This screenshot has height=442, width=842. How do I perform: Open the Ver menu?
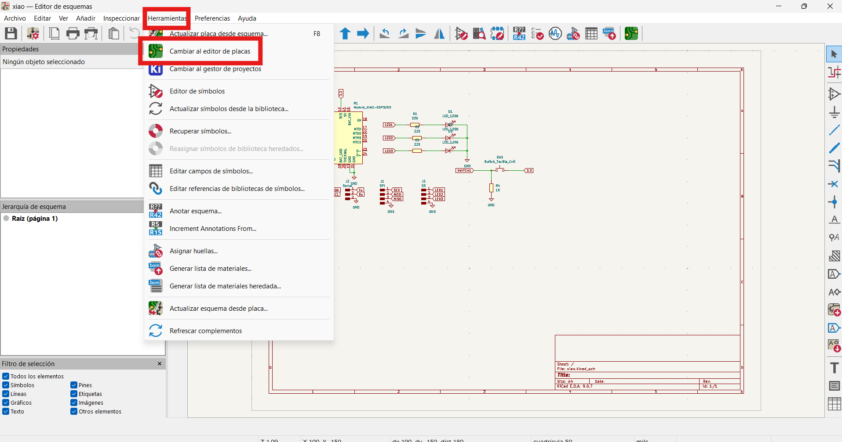[x=64, y=18]
